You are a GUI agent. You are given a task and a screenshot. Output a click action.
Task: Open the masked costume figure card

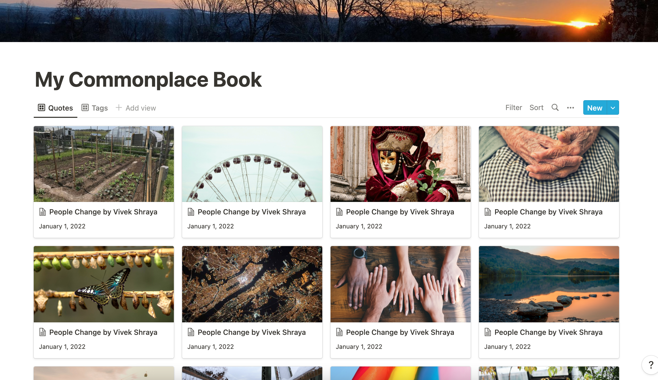(x=401, y=164)
